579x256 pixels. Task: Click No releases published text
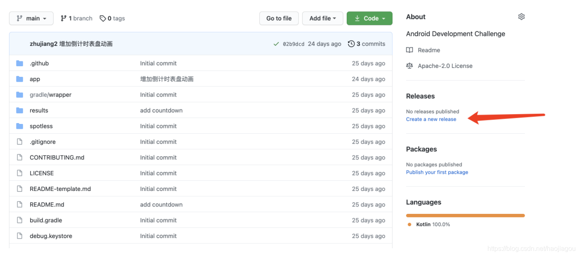pos(433,111)
